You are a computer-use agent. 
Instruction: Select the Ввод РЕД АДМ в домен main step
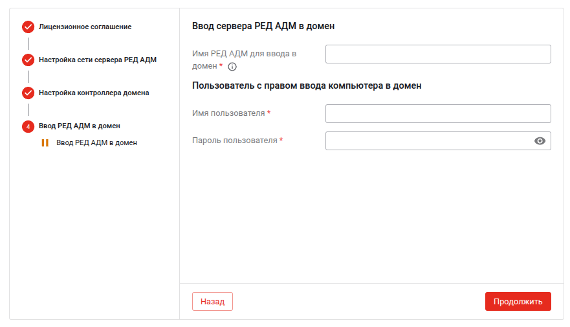[x=79, y=126]
